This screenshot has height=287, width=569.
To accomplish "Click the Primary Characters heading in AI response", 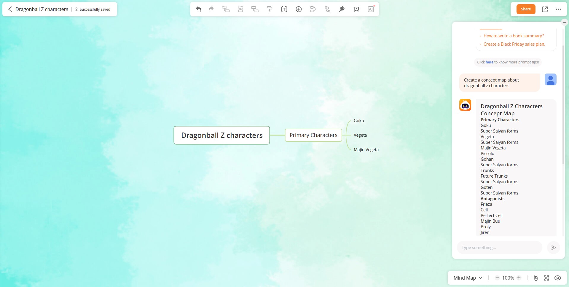I will coord(500,120).
